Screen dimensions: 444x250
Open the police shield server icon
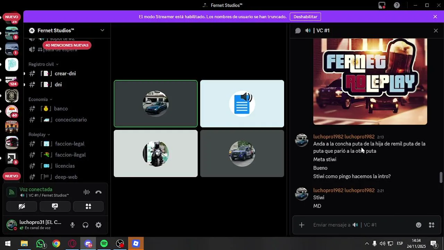coord(11,95)
